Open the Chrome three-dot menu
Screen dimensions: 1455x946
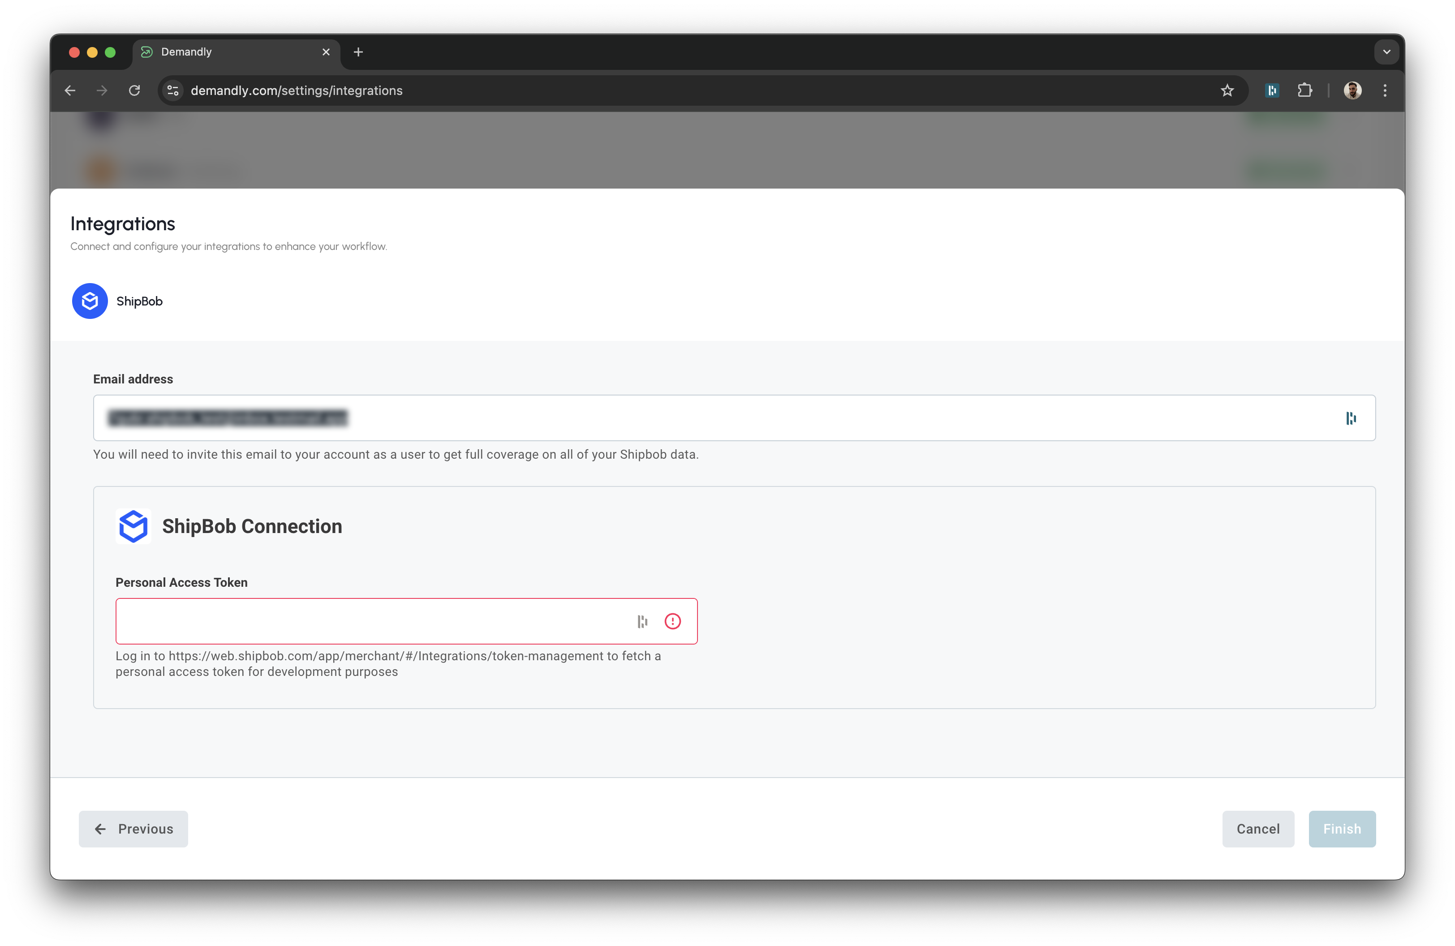pyautogui.click(x=1385, y=90)
